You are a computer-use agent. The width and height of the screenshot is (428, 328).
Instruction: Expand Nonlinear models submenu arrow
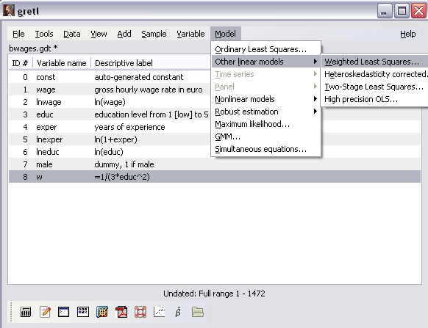(x=315, y=99)
